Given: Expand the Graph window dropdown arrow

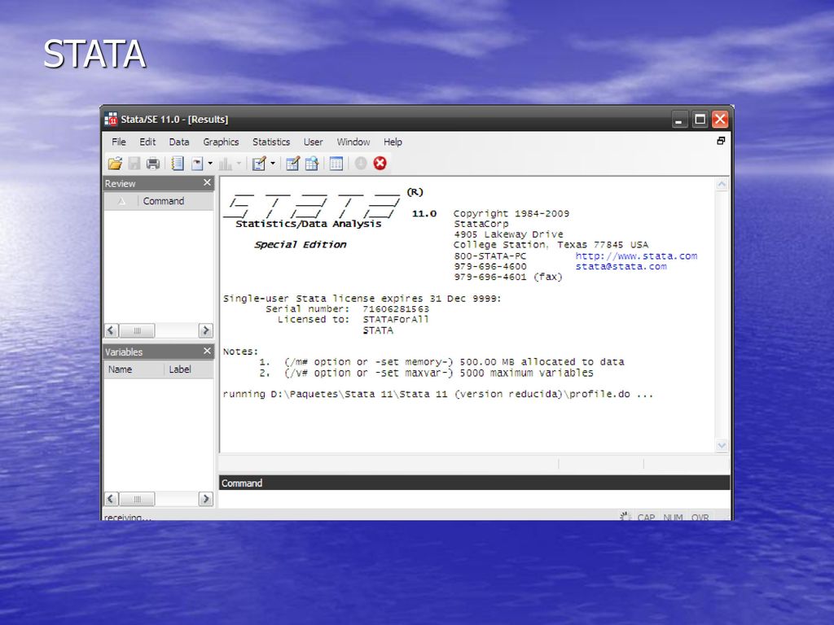Looking at the screenshot, I should 239,164.
